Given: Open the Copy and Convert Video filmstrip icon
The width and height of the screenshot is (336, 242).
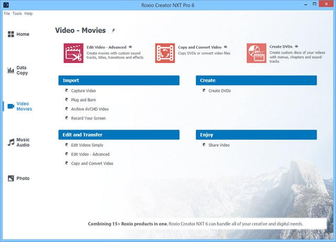Looking at the screenshot, I should tap(165, 53).
